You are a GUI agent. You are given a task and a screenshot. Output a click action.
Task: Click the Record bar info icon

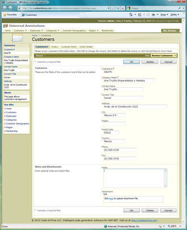[x=45, y=56]
